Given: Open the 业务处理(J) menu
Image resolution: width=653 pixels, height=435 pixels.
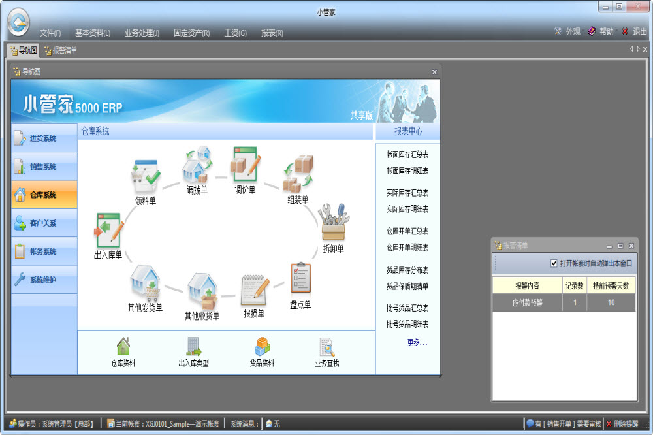Looking at the screenshot, I should (142, 33).
